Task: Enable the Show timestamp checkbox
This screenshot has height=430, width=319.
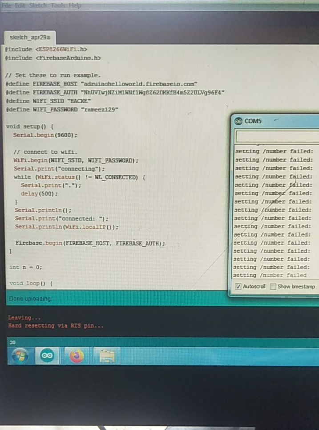Action: [273, 287]
